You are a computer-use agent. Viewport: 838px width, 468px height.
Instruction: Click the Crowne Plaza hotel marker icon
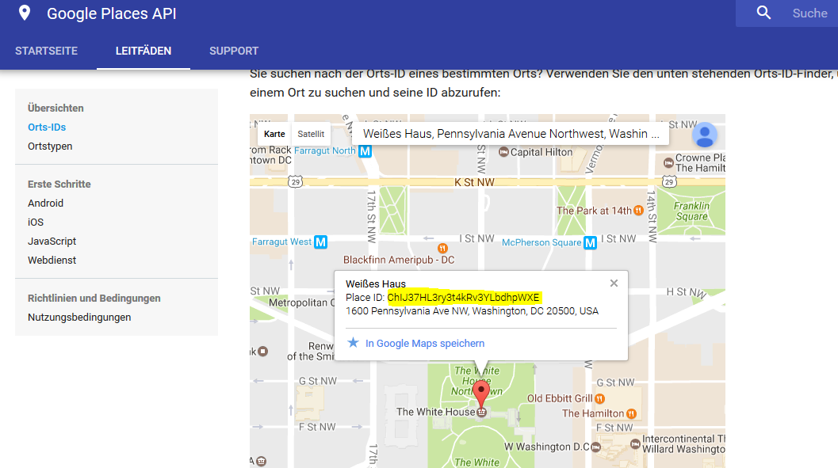(x=668, y=163)
